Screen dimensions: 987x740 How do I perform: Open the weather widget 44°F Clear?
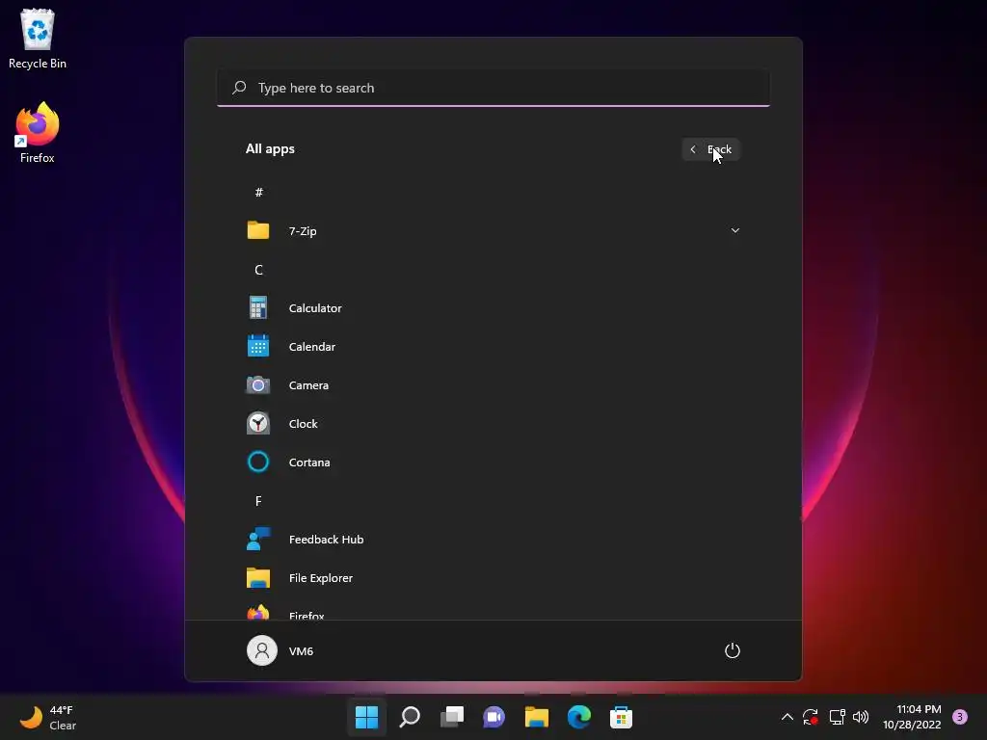(x=48, y=717)
